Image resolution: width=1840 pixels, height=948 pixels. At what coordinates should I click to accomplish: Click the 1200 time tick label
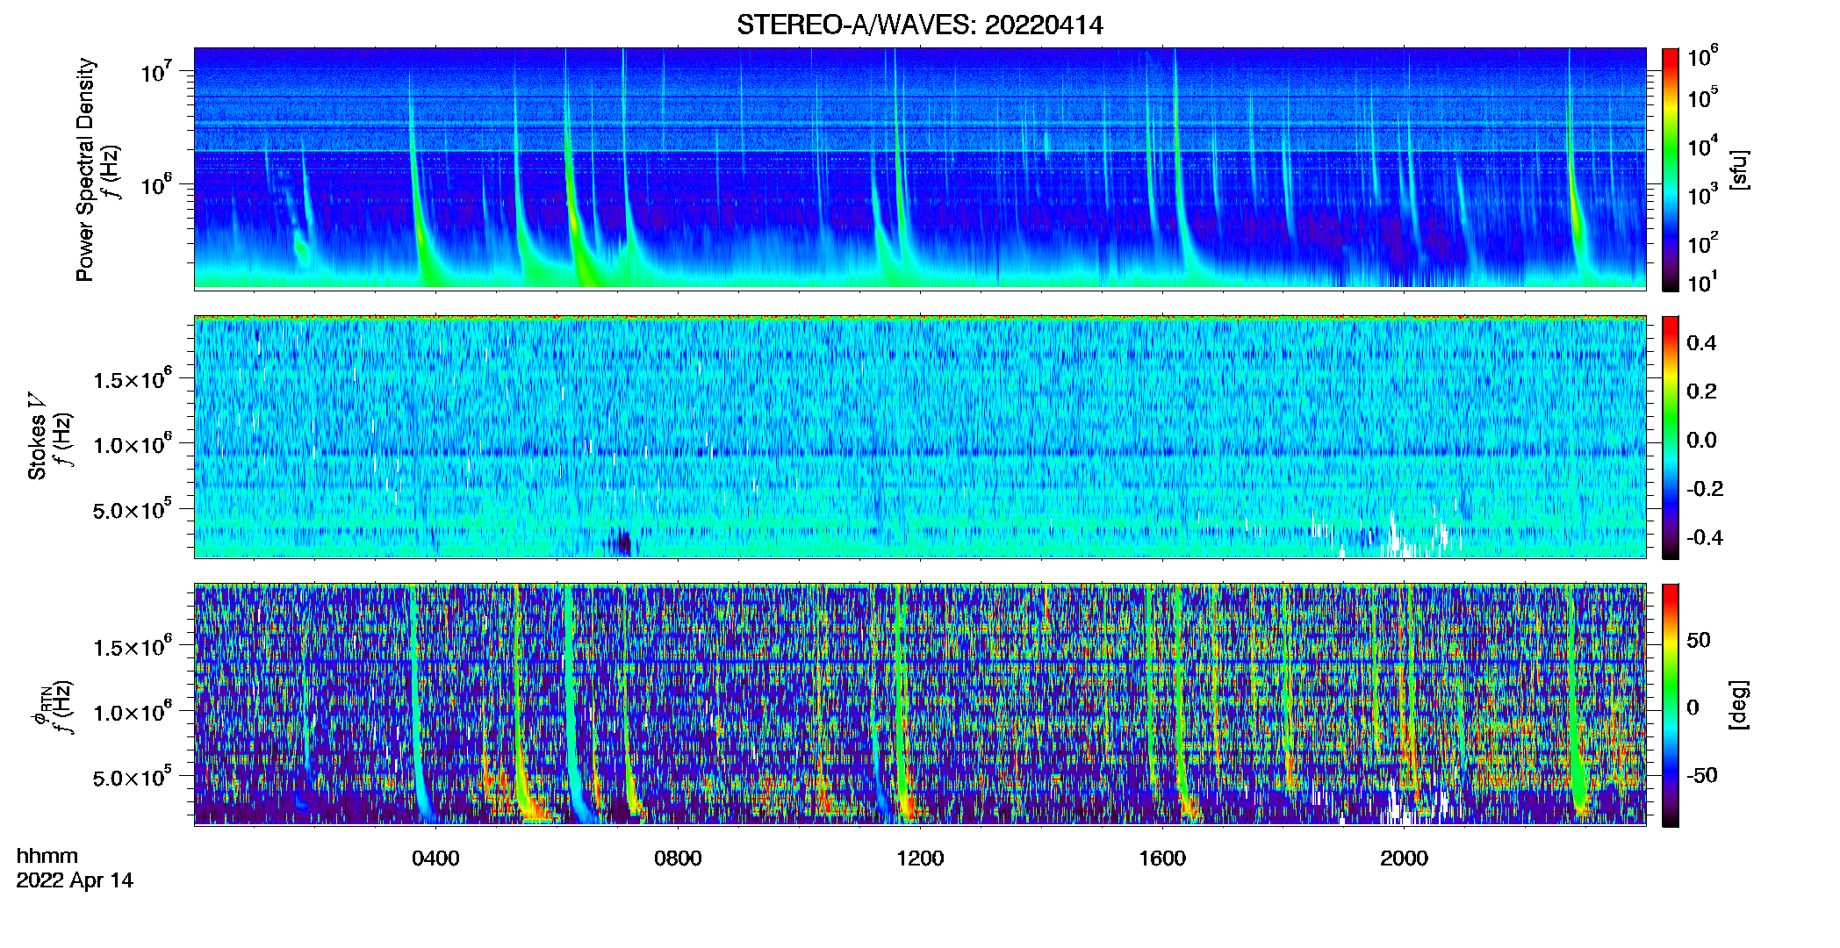920,858
